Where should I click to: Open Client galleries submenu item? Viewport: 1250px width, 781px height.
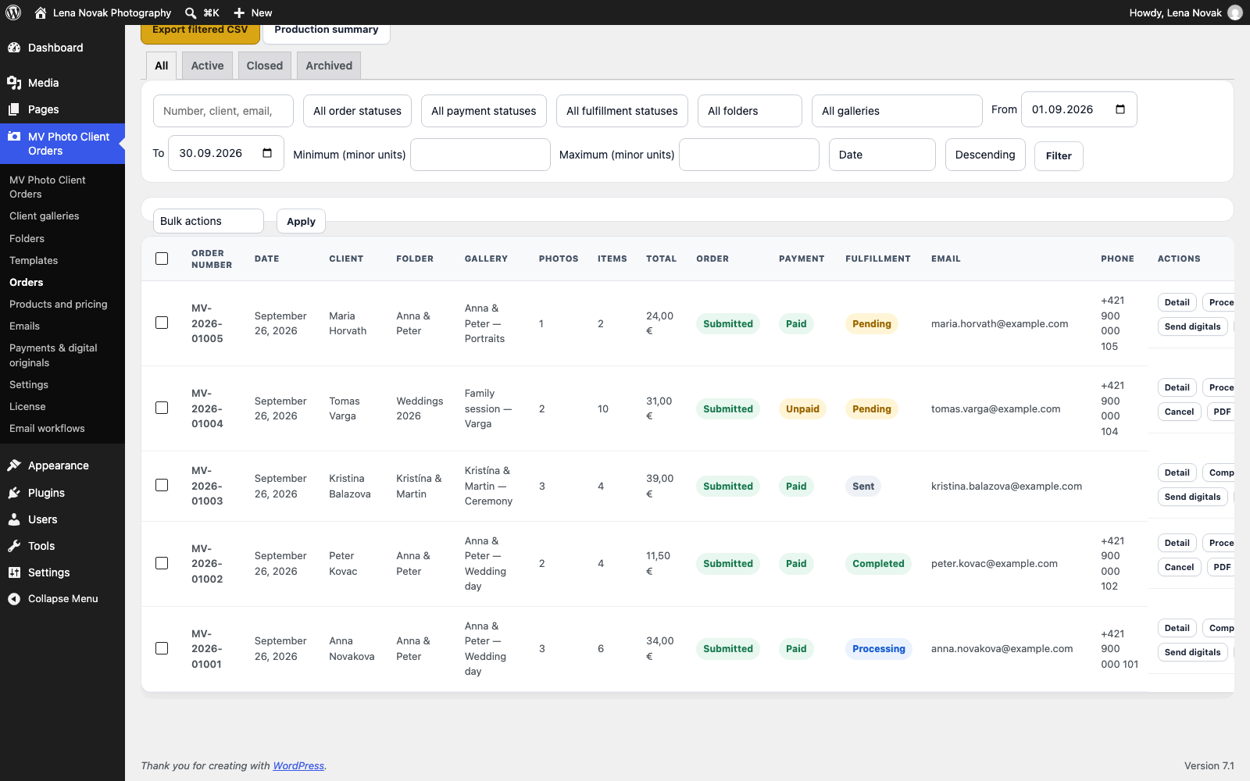(45, 216)
